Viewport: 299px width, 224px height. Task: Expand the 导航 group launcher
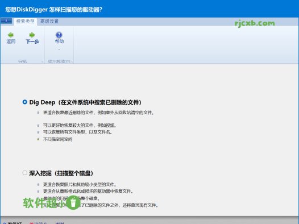[x=42, y=61]
